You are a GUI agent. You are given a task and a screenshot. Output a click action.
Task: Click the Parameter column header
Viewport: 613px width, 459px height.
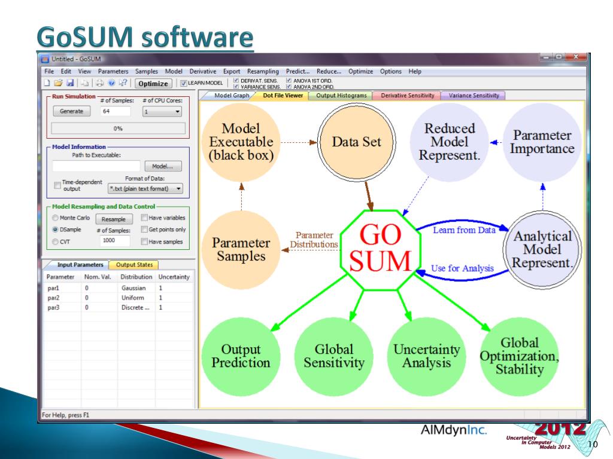pyautogui.click(x=62, y=277)
